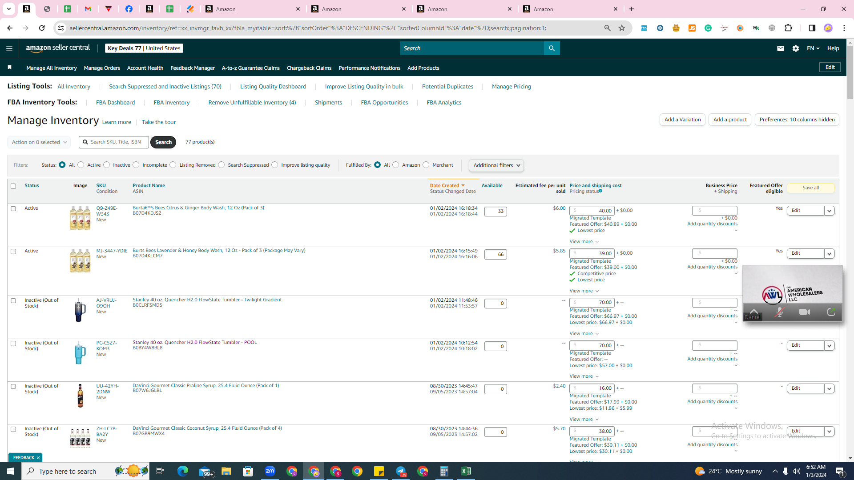The height and width of the screenshot is (480, 854).
Task: Select the Inactive status radio button
Action: click(x=107, y=165)
